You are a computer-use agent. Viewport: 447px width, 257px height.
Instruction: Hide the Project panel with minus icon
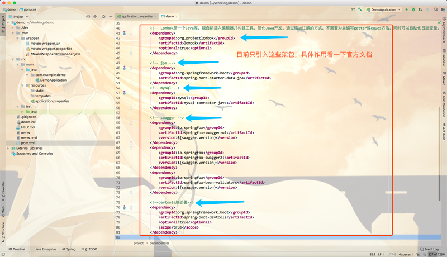click(111, 17)
